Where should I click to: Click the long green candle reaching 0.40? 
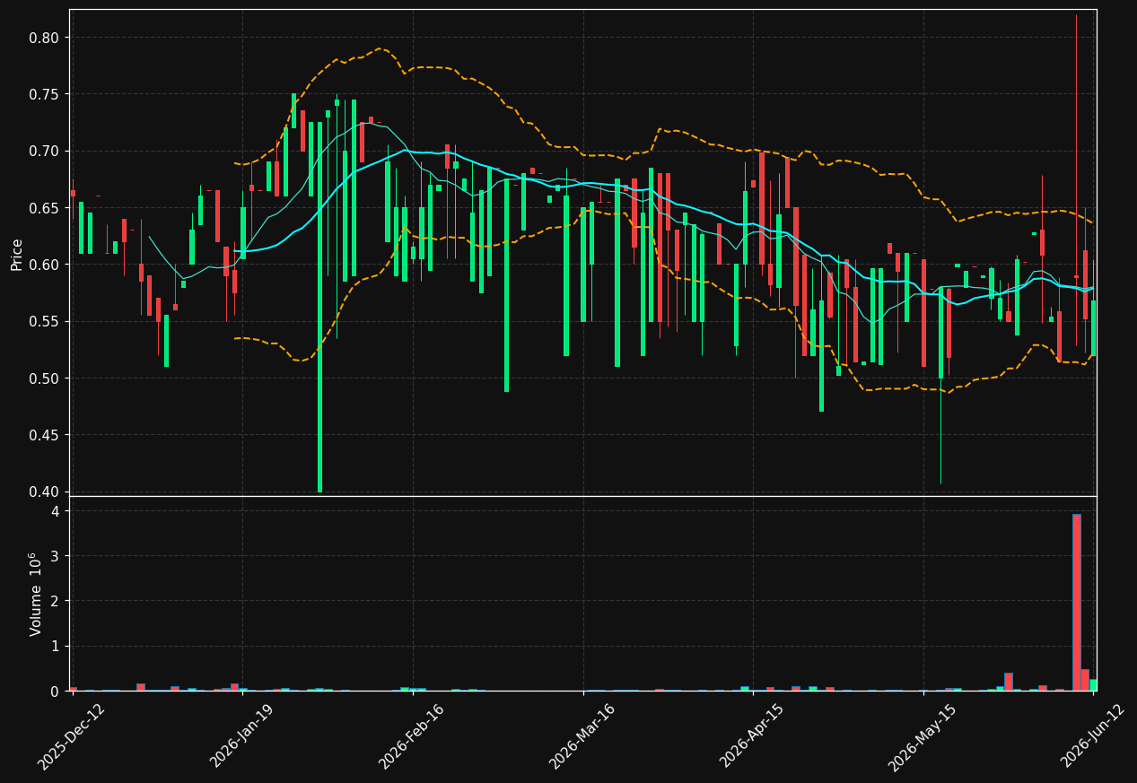(319, 308)
